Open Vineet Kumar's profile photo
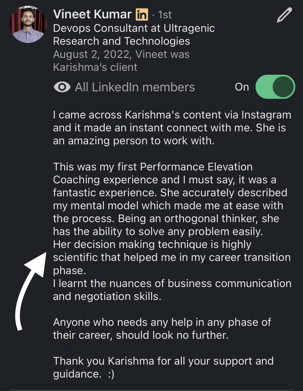Screen dimensions: 303x391 click(28, 24)
